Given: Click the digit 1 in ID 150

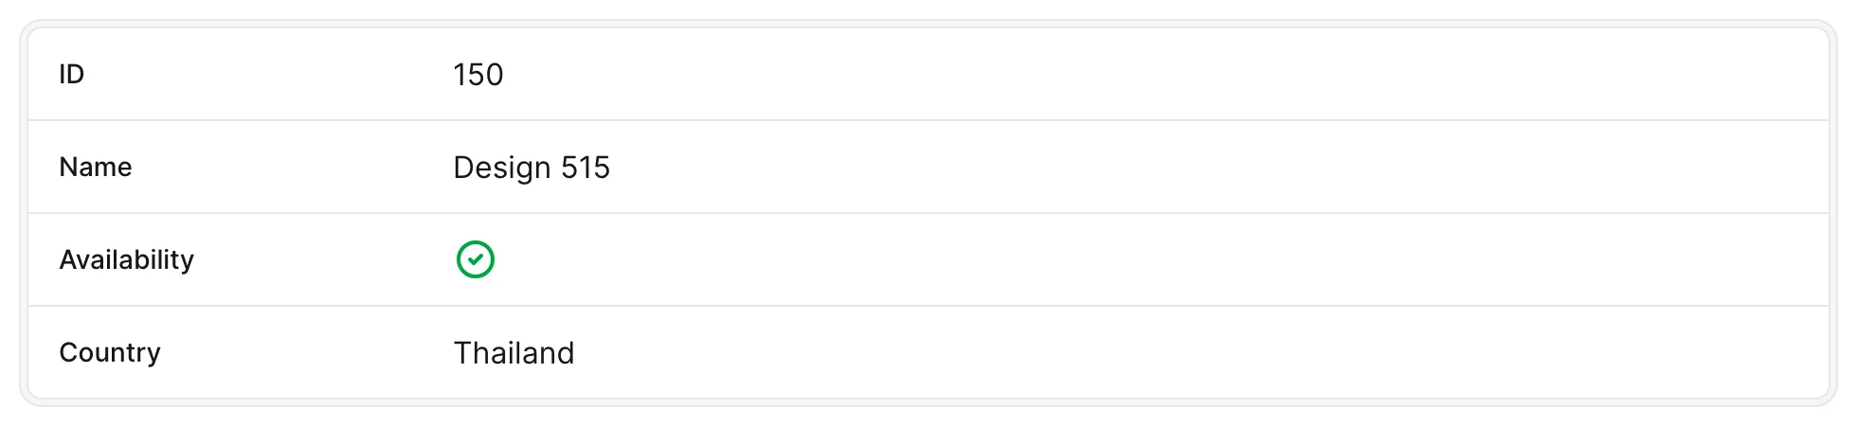Looking at the screenshot, I should [460, 74].
